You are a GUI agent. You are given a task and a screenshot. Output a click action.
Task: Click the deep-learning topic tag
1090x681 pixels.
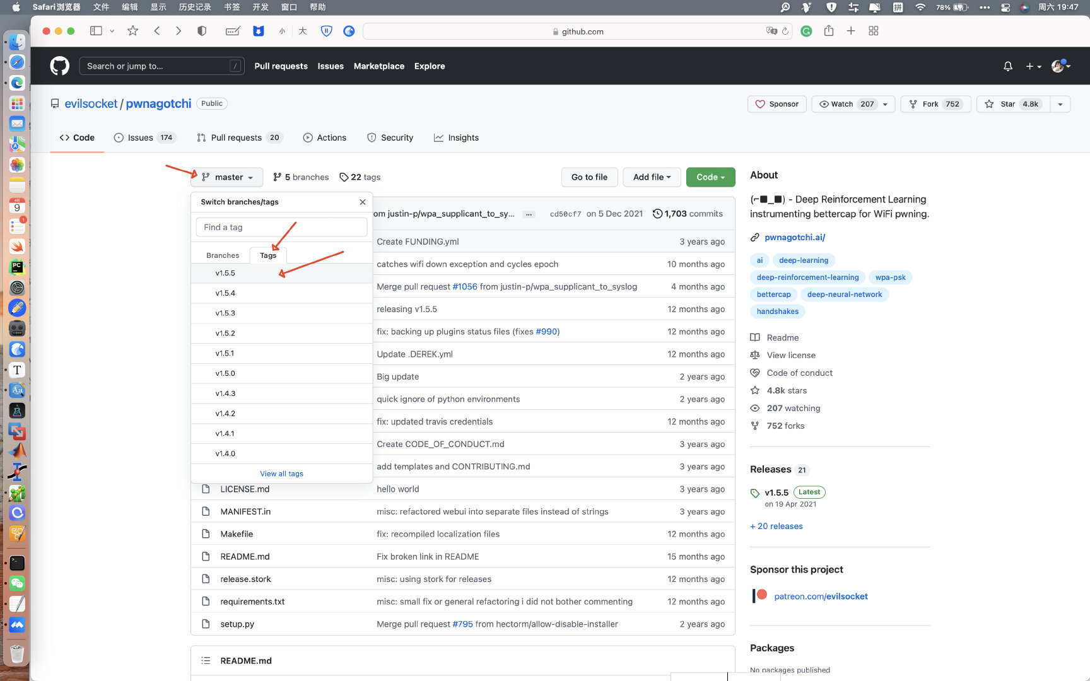(x=804, y=260)
